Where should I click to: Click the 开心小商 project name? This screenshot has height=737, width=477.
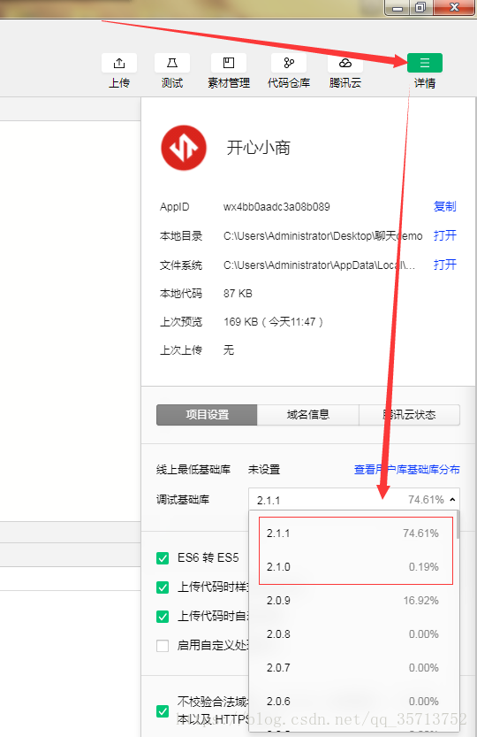258,148
